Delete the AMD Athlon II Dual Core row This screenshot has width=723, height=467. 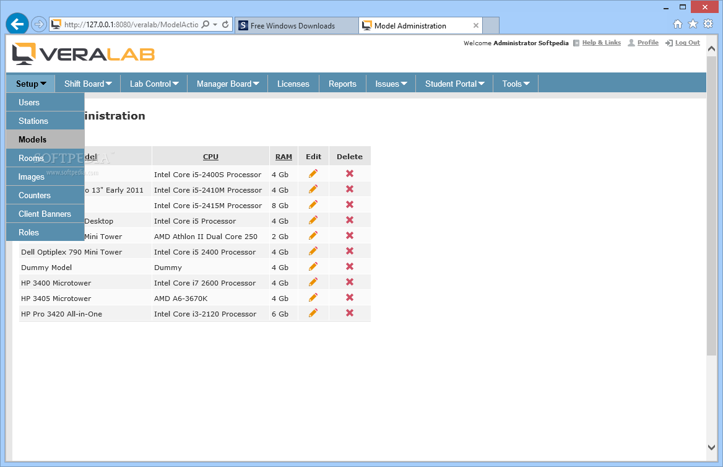point(350,235)
